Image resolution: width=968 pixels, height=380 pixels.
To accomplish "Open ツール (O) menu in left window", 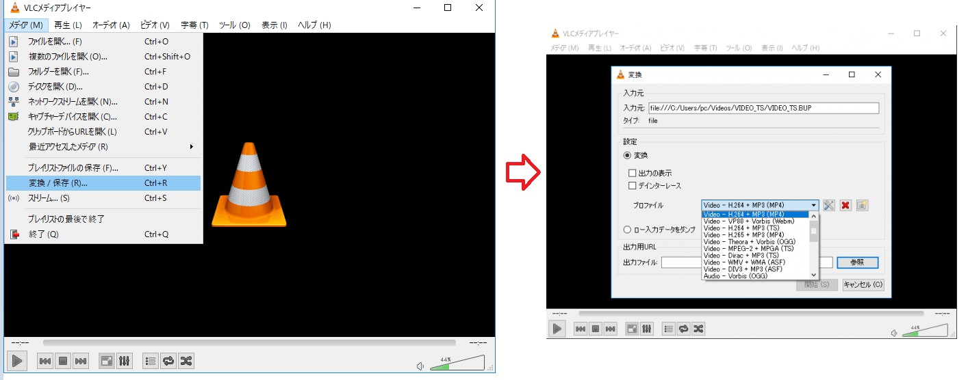I will pyautogui.click(x=235, y=25).
